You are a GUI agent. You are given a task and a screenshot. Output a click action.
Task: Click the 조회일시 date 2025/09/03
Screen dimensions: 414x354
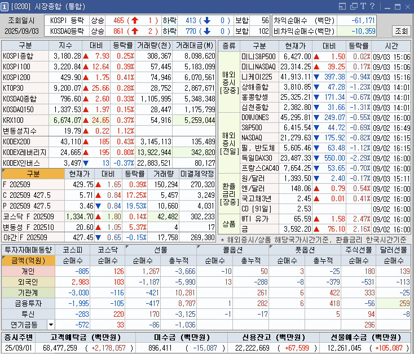point(21,31)
